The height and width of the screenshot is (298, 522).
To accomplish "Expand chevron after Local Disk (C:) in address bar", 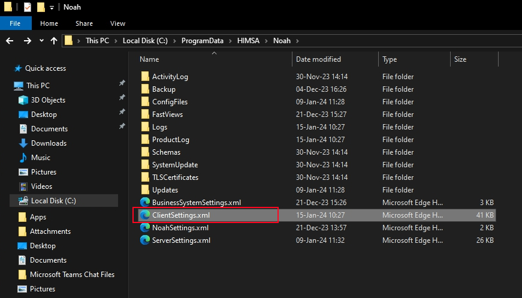I will point(174,41).
